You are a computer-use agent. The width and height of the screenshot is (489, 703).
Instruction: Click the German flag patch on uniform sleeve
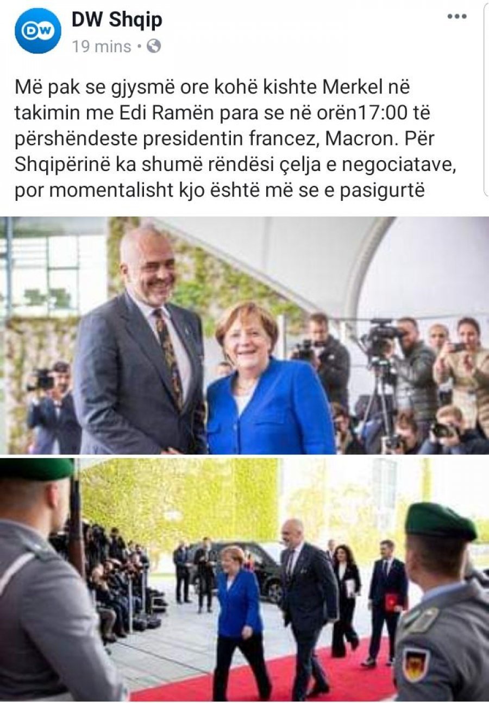click(416, 663)
